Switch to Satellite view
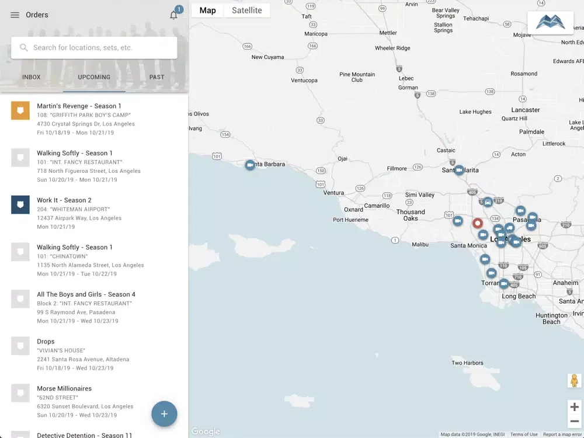This screenshot has width=584, height=438. tap(247, 11)
